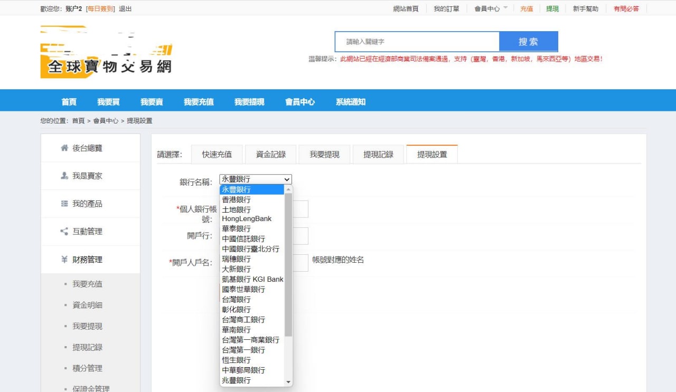The image size is (676, 392).
Task: Click the home icon beside 後台總覽
Action: [64, 148]
